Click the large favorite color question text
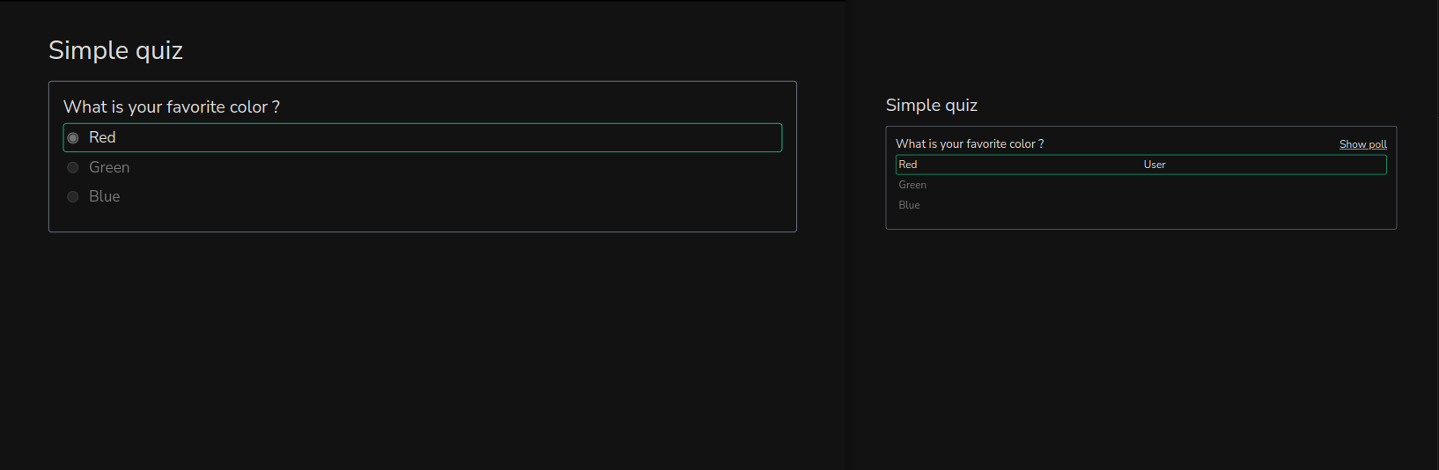This screenshot has height=470, width=1439. (172, 106)
